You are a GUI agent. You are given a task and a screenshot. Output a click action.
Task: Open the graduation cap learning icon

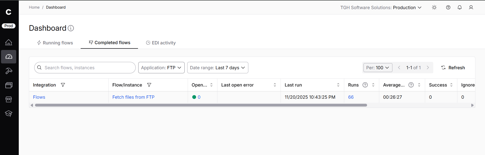click(x=9, y=114)
